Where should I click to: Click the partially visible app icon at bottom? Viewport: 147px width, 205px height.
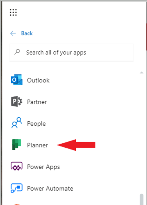(x=17, y=204)
